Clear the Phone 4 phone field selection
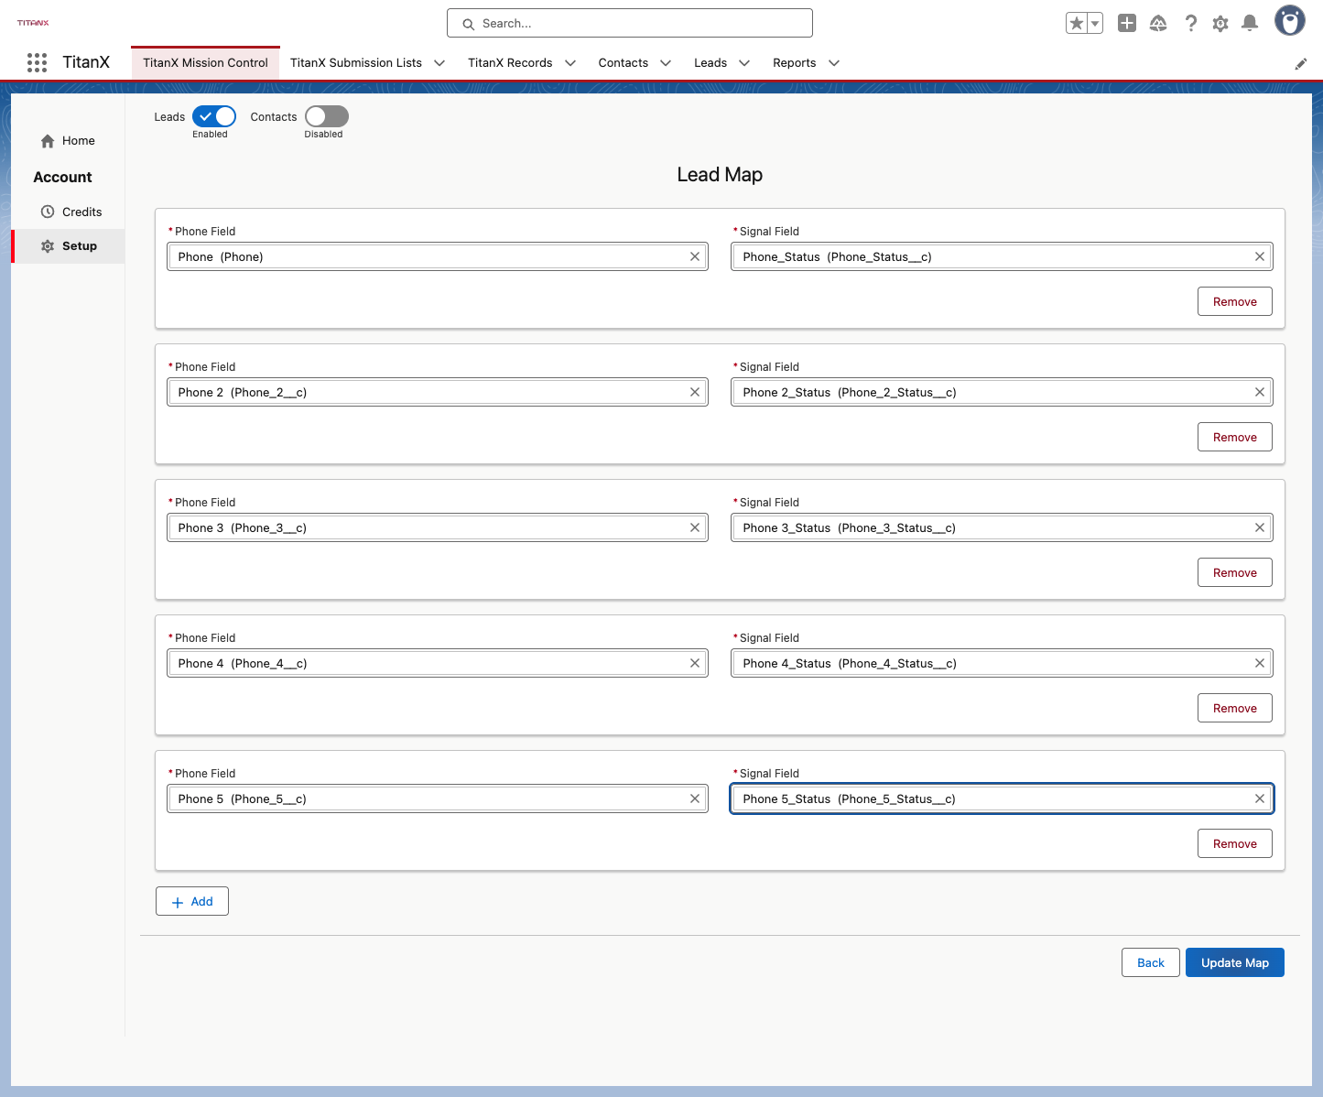 (x=695, y=663)
